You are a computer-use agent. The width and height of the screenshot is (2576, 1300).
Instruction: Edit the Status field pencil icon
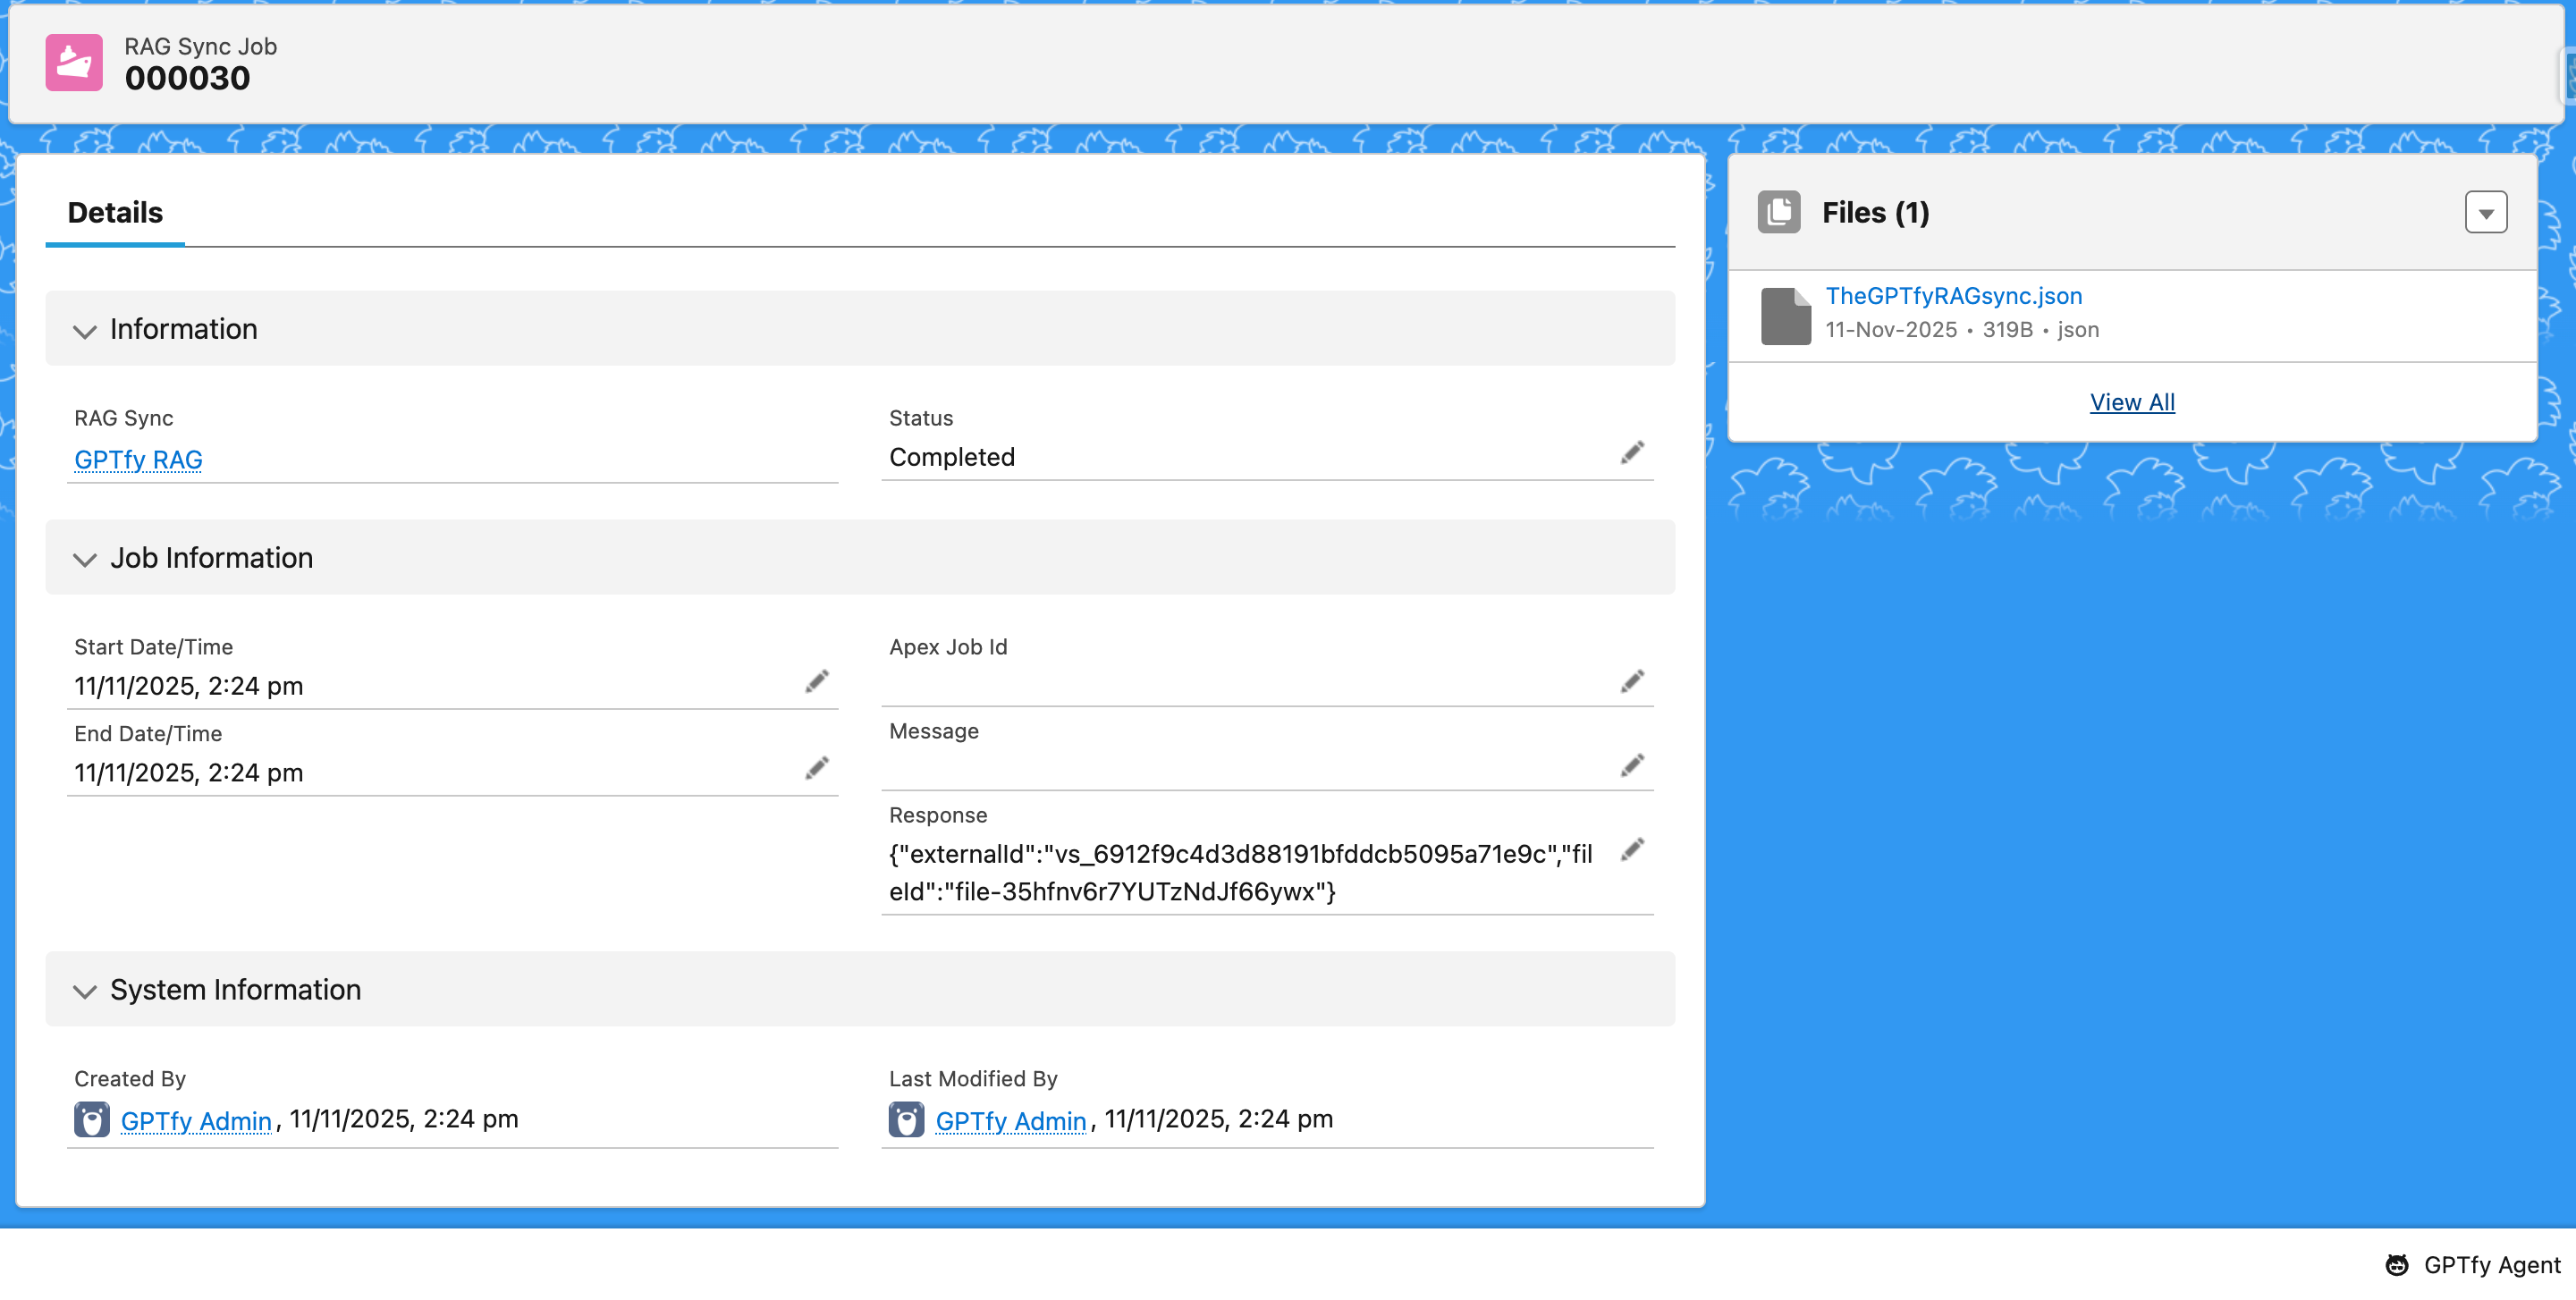(1631, 453)
